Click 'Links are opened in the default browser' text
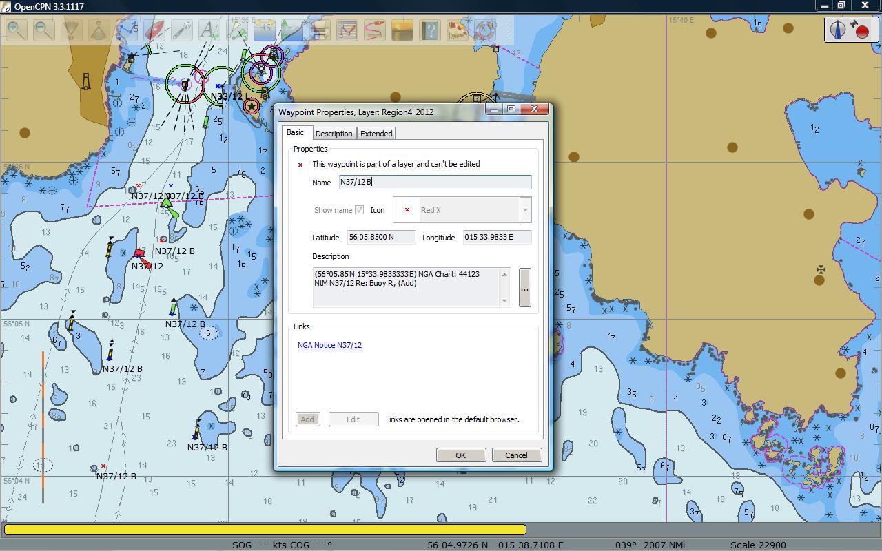Screen dimensions: 882x551 (x=453, y=419)
